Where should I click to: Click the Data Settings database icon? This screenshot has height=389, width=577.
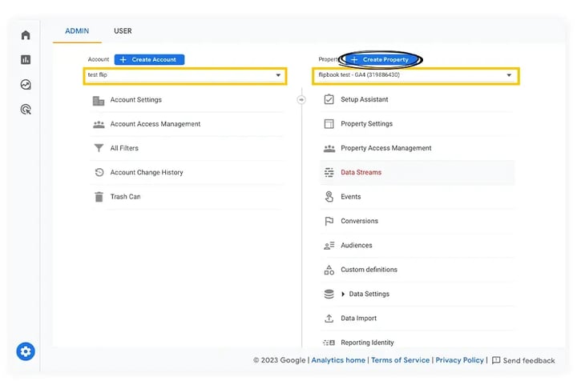329,294
